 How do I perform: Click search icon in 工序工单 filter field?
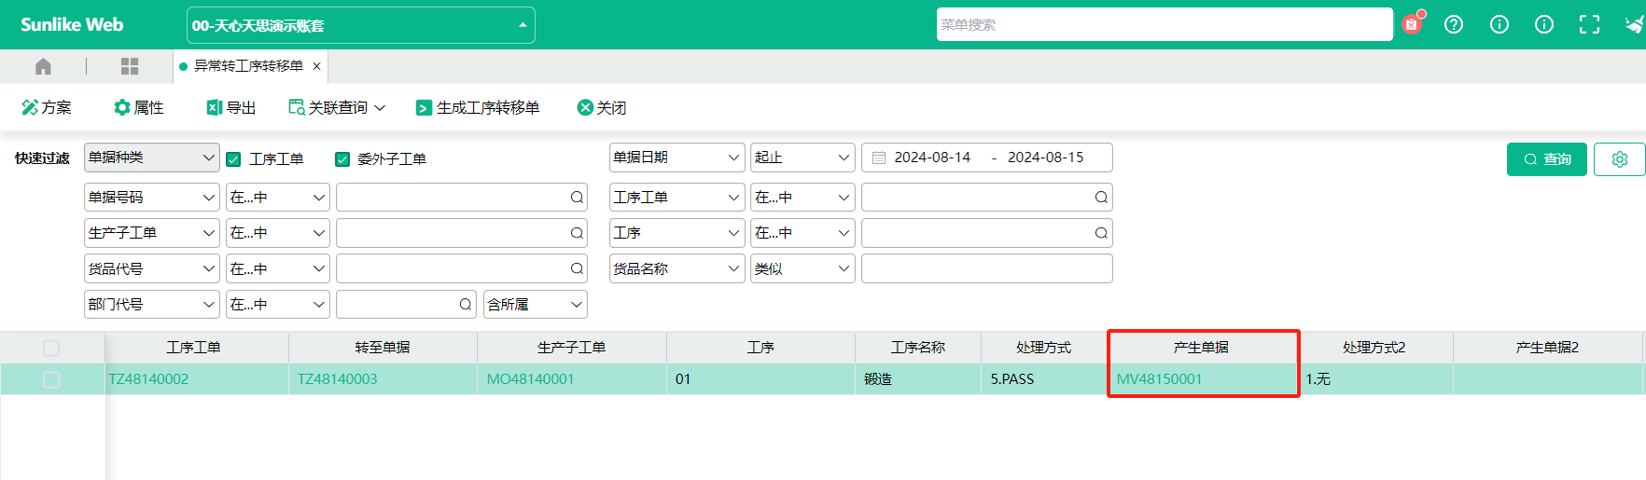point(1101,198)
